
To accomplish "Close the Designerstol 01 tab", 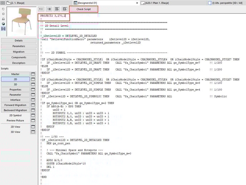I will pos(137,3).
